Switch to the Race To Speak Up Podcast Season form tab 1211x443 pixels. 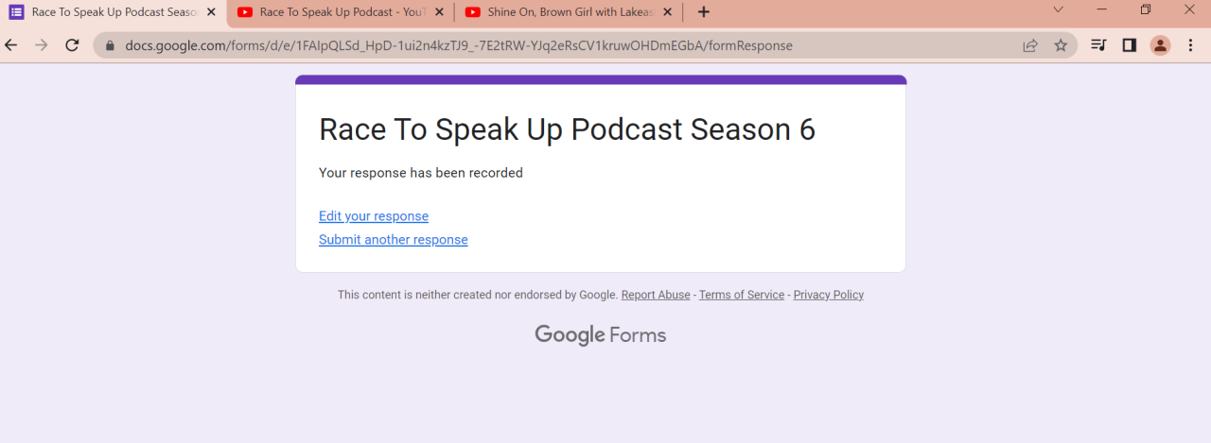pos(114,12)
